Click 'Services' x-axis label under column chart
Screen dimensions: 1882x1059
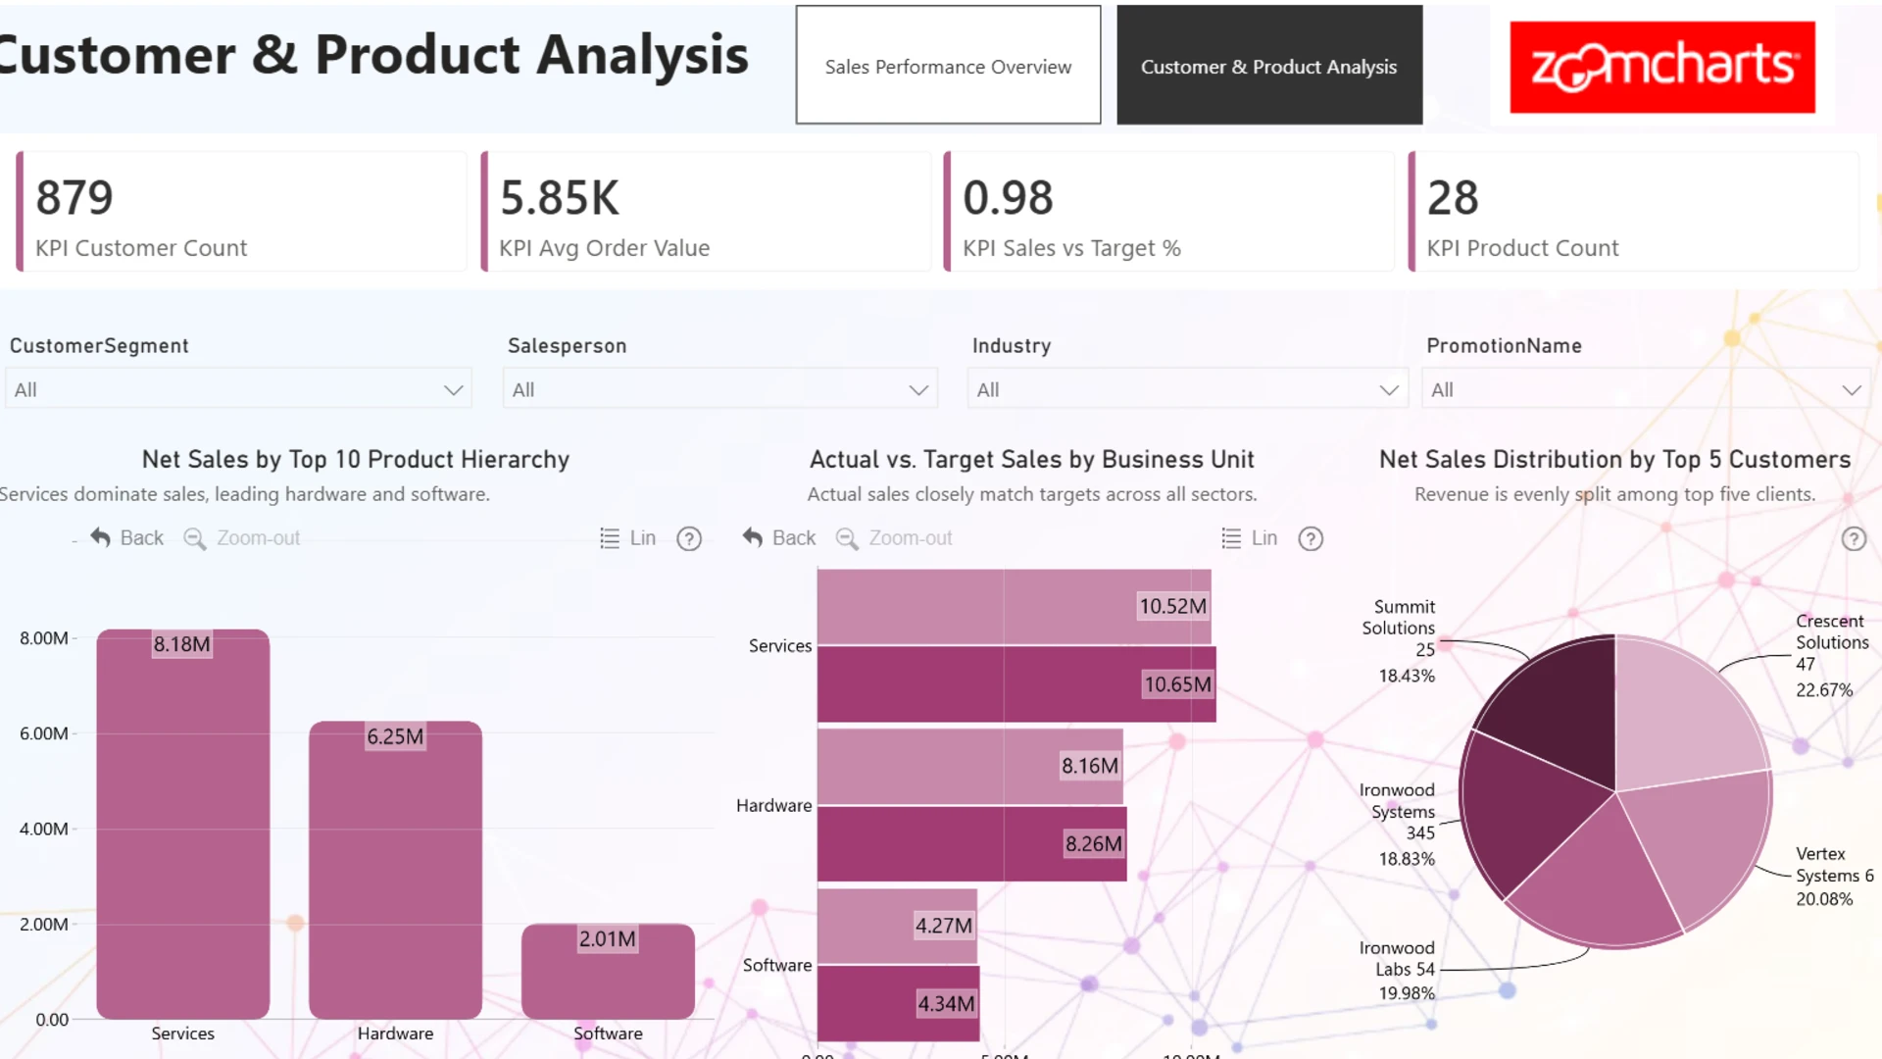coord(182,1034)
